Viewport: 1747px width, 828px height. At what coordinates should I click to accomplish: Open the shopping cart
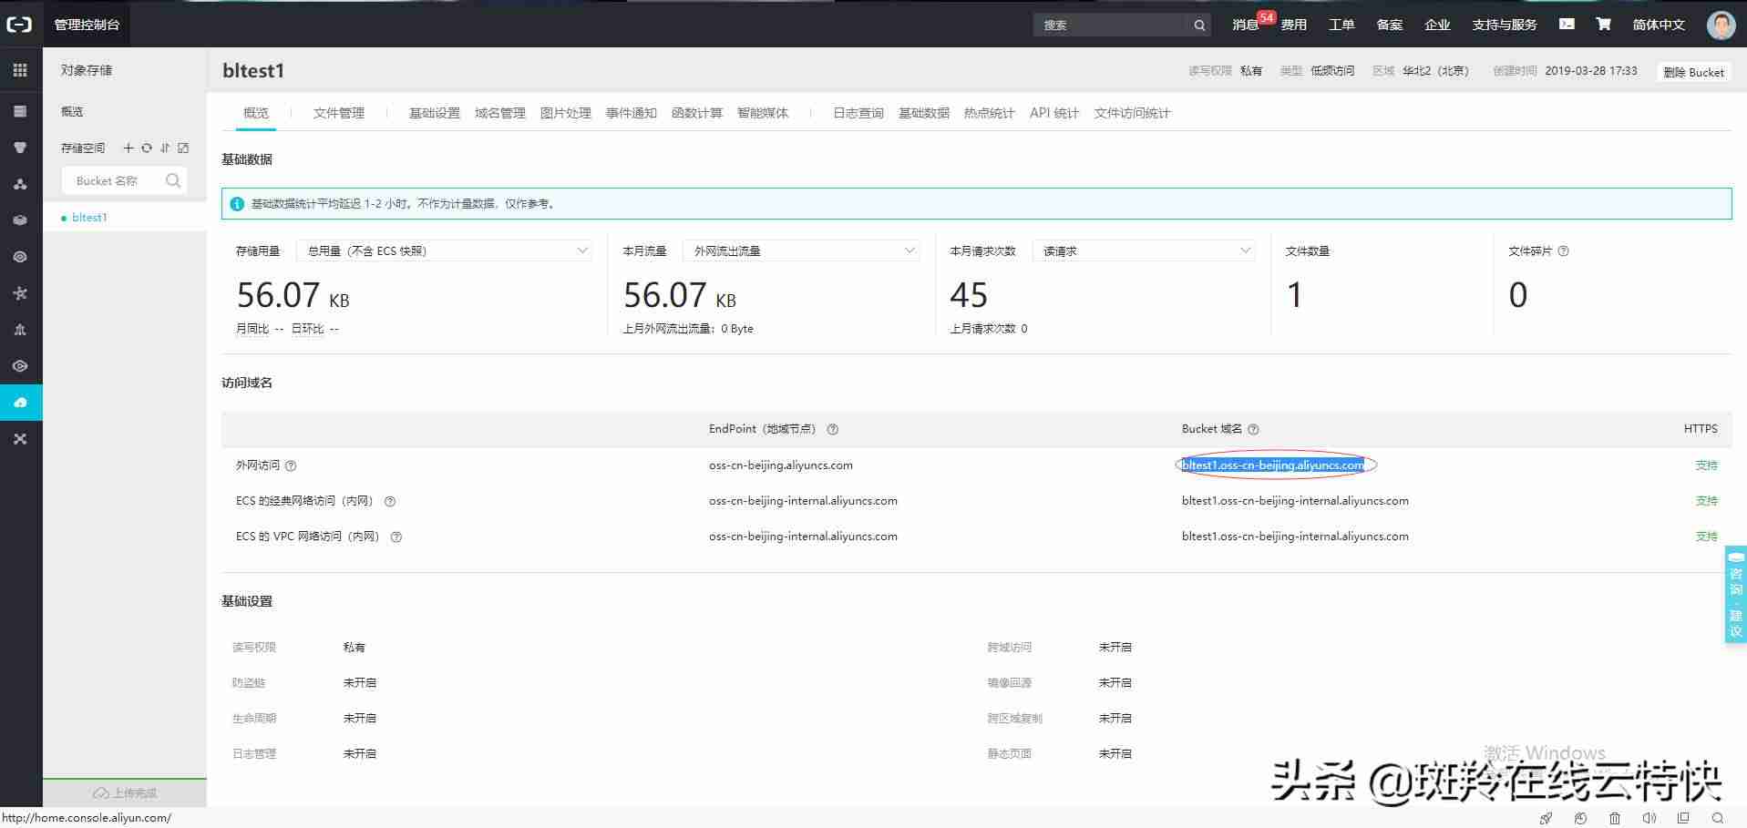pos(1603,25)
